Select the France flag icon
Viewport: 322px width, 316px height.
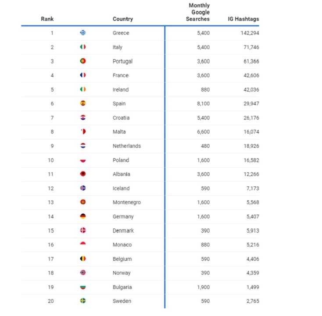click(x=83, y=75)
